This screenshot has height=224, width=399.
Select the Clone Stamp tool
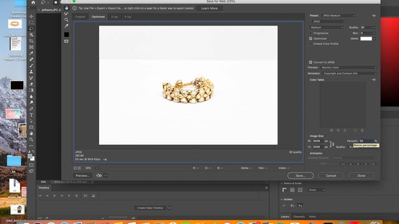(x=31, y=72)
